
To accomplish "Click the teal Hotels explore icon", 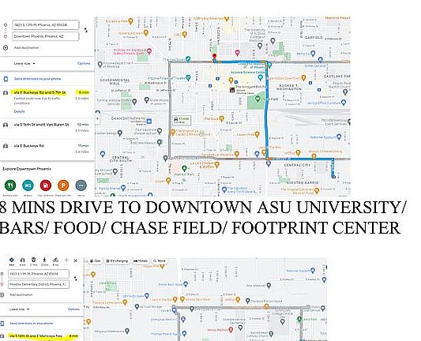I will pyautogui.click(x=28, y=185).
